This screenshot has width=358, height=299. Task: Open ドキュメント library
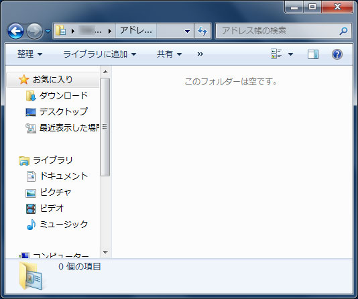pyautogui.click(x=64, y=176)
